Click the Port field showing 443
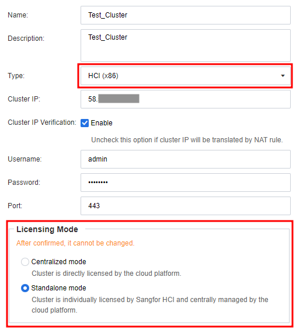 (186, 206)
